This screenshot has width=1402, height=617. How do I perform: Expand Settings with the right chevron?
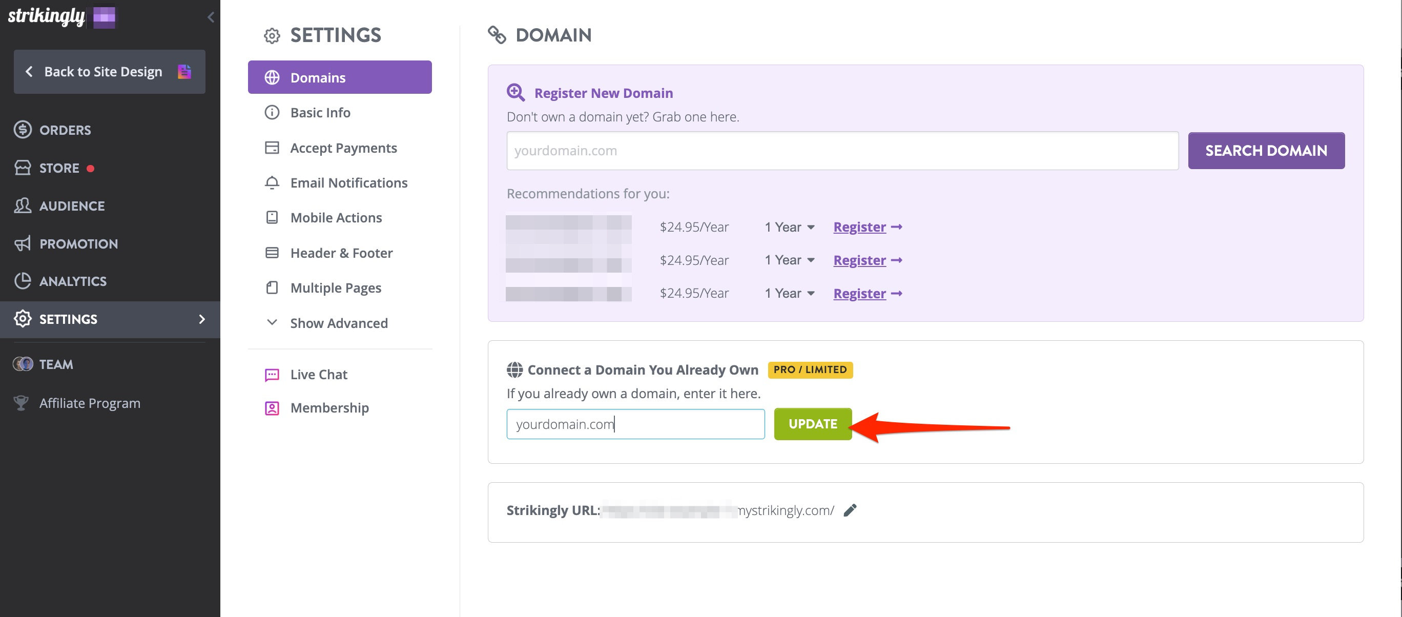coord(202,319)
